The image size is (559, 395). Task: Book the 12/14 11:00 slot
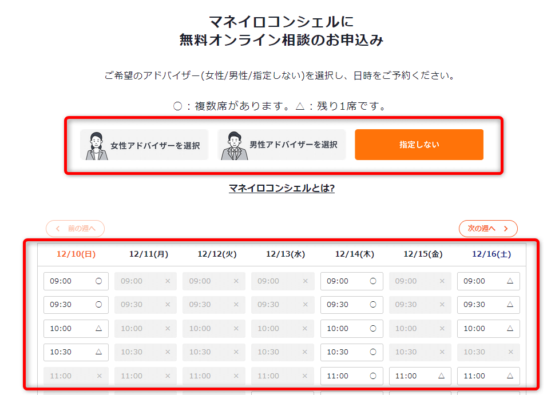351,376
